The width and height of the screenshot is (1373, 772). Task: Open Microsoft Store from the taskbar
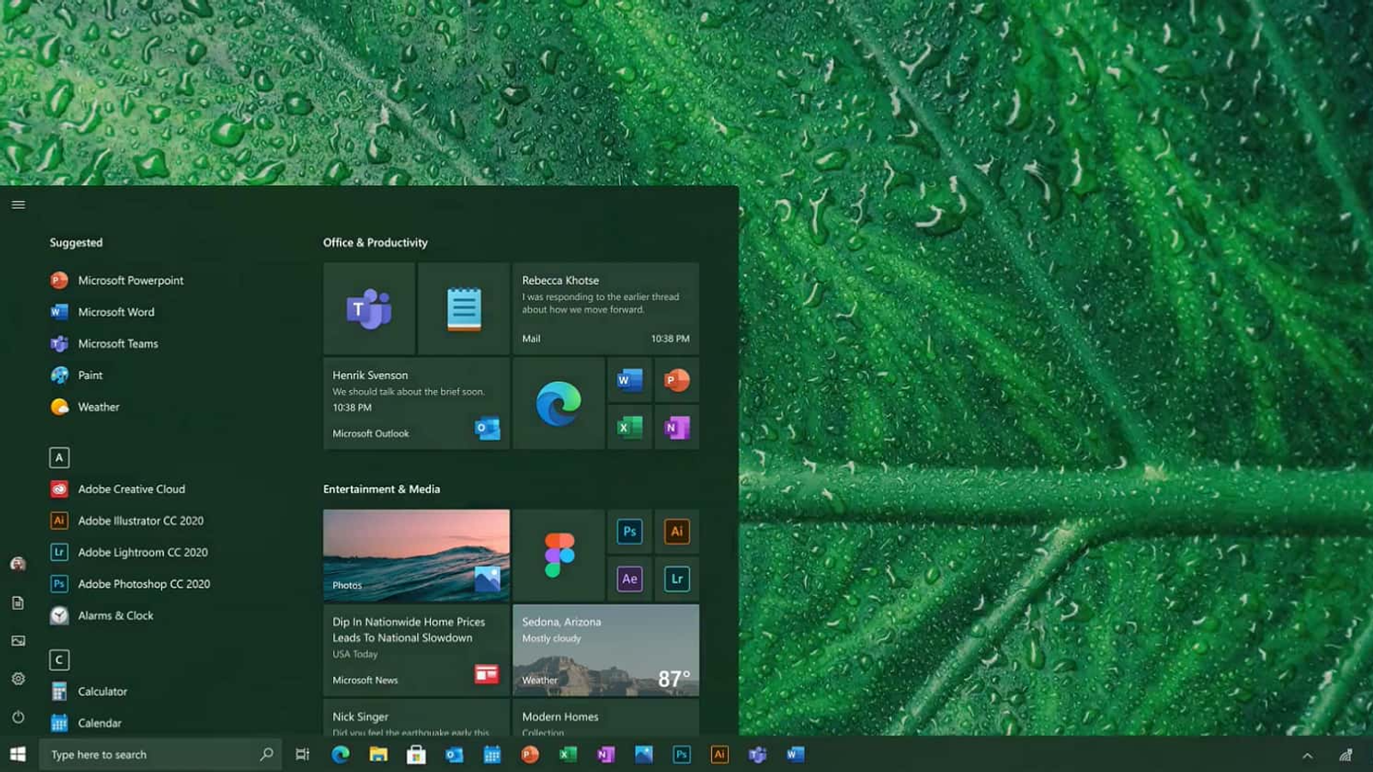416,755
